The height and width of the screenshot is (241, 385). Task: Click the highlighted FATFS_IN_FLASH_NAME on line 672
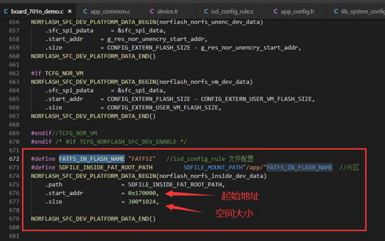click(x=91, y=159)
